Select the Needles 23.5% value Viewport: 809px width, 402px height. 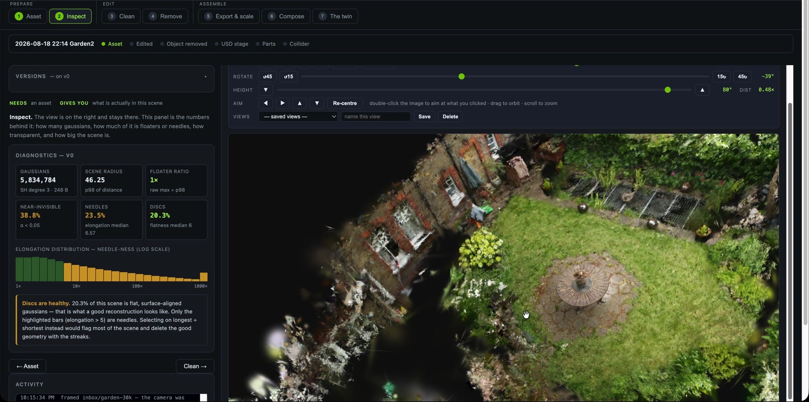coord(95,215)
